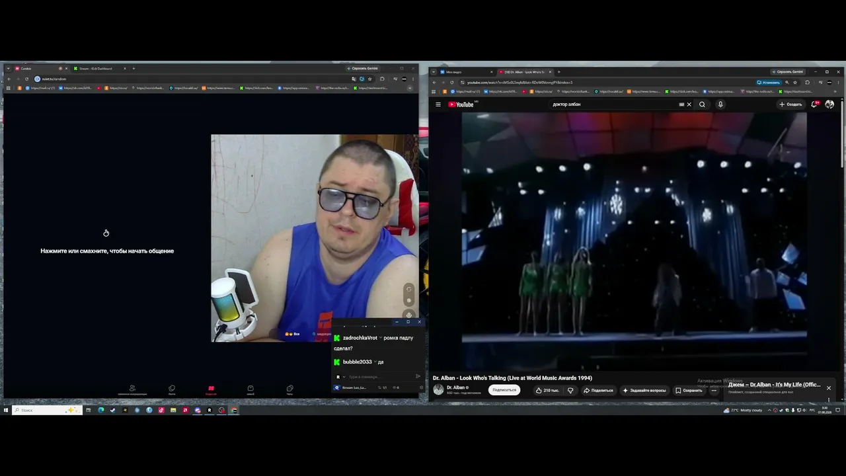
Task: Switch to the first tab in YouTube window
Action: (466, 71)
